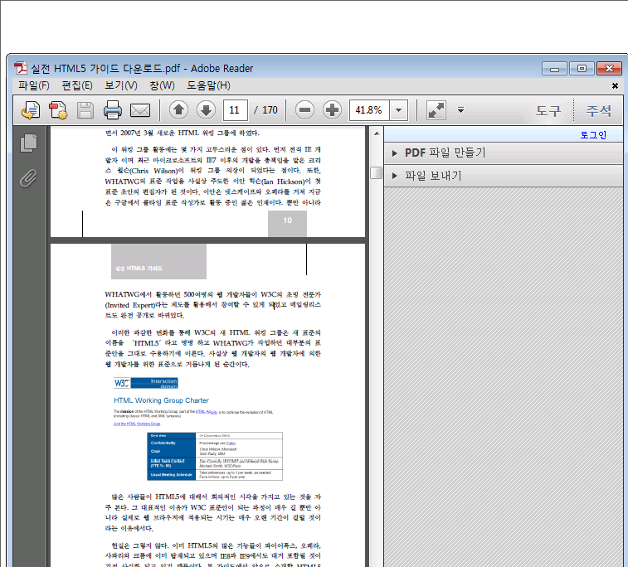This screenshot has height=567, width=628.
Task: Go to previous page with the up arrow
Action: (x=178, y=110)
